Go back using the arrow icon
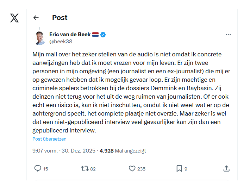250x192 pixels. click(36, 18)
